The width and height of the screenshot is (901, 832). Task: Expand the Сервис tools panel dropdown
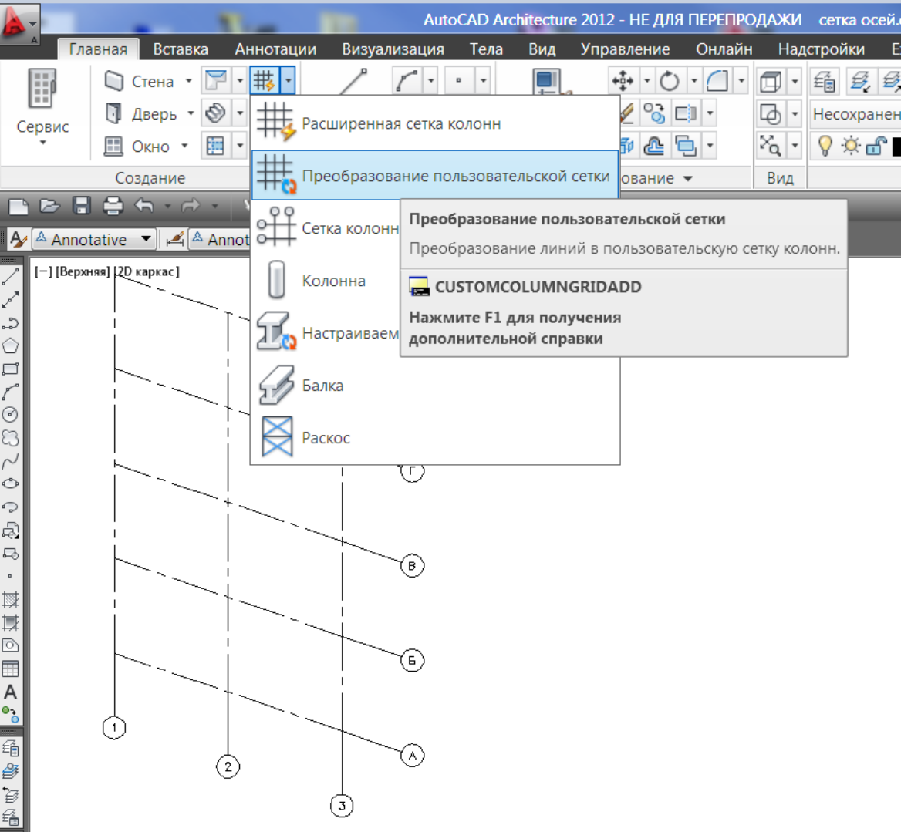pyautogui.click(x=42, y=143)
